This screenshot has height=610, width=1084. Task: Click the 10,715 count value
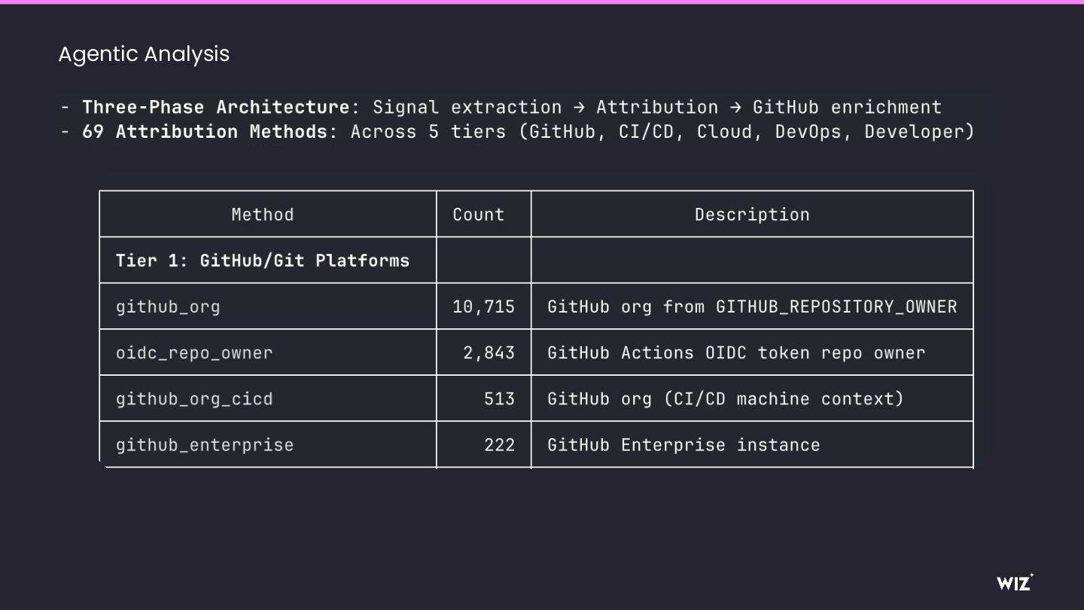[483, 307]
